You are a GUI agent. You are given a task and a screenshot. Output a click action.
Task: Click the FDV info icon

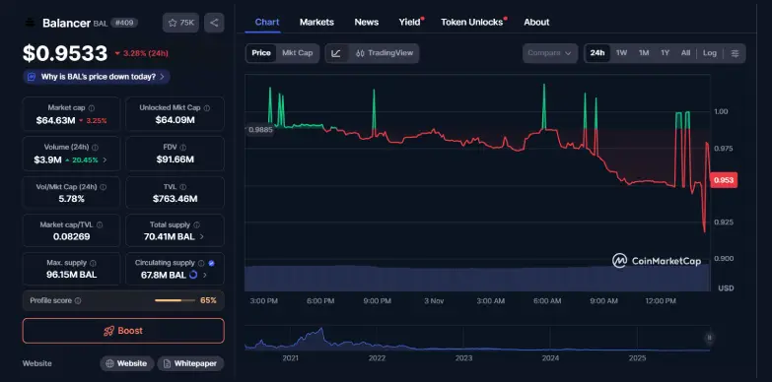(183, 148)
